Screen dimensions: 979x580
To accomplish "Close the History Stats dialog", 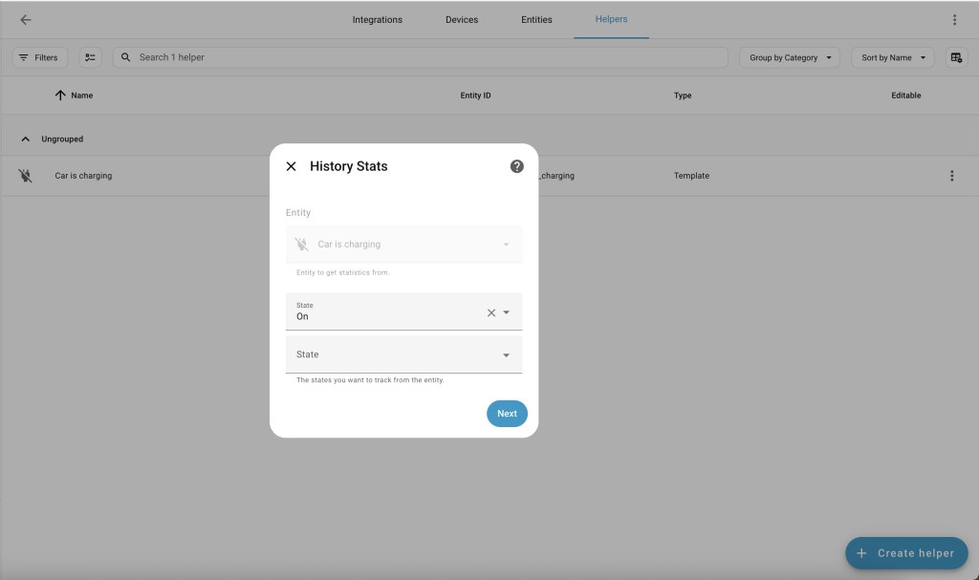I will (x=292, y=166).
